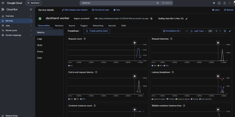
Task: Open the notifications bell
Action: coord(225,3)
